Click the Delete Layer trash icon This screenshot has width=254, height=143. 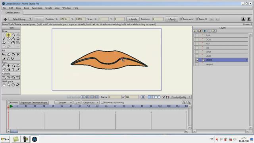pyautogui.click(x=205, y=31)
